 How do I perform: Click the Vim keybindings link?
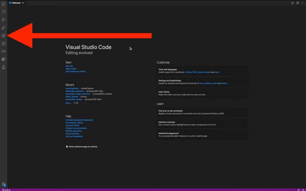click(201, 83)
